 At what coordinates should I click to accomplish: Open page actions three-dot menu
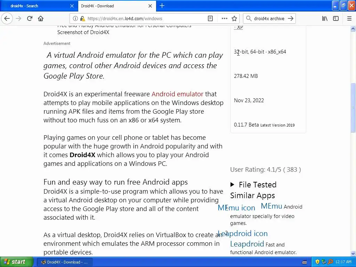click(x=224, y=19)
